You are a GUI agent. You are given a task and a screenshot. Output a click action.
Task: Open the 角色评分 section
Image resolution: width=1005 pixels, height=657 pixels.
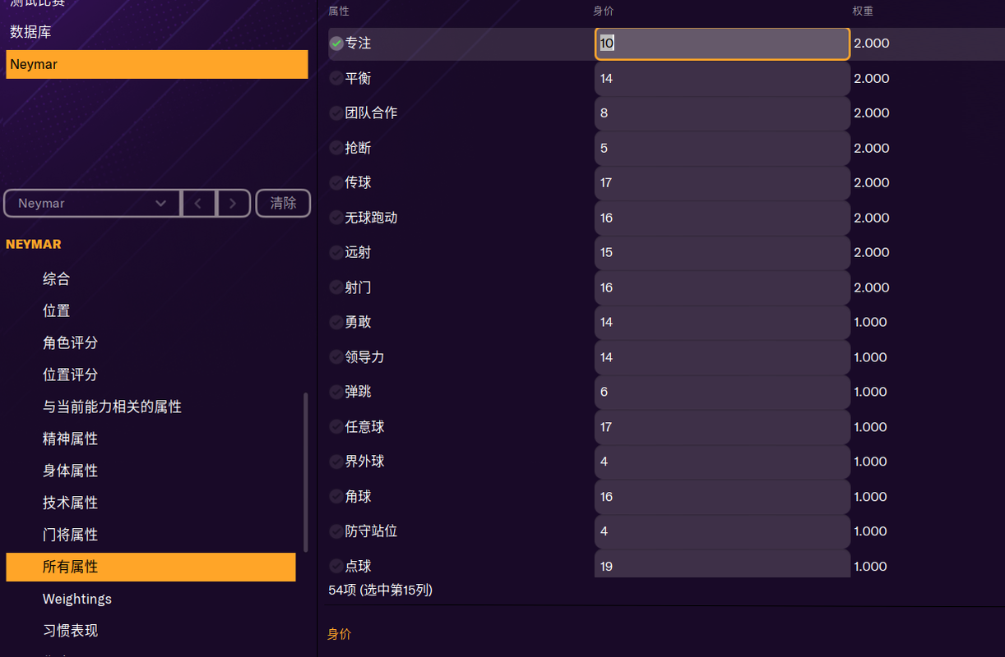(x=71, y=343)
